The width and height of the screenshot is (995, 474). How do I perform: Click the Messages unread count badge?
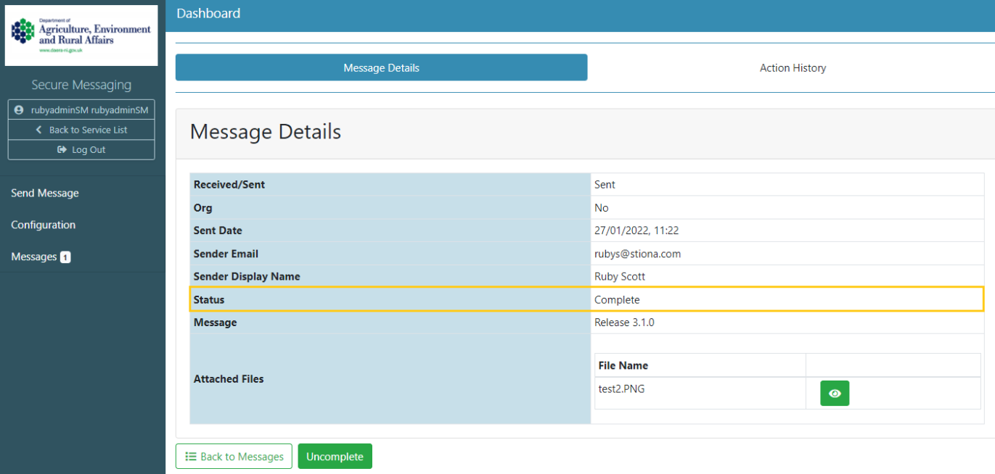point(65,257)
